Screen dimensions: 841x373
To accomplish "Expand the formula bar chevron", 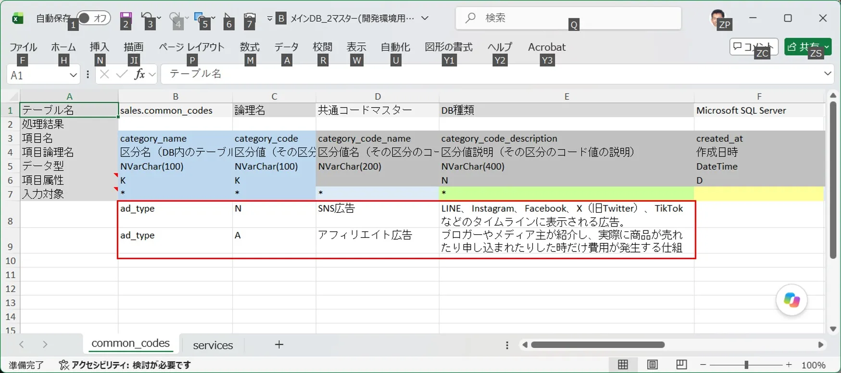I will tap(828, 73).
